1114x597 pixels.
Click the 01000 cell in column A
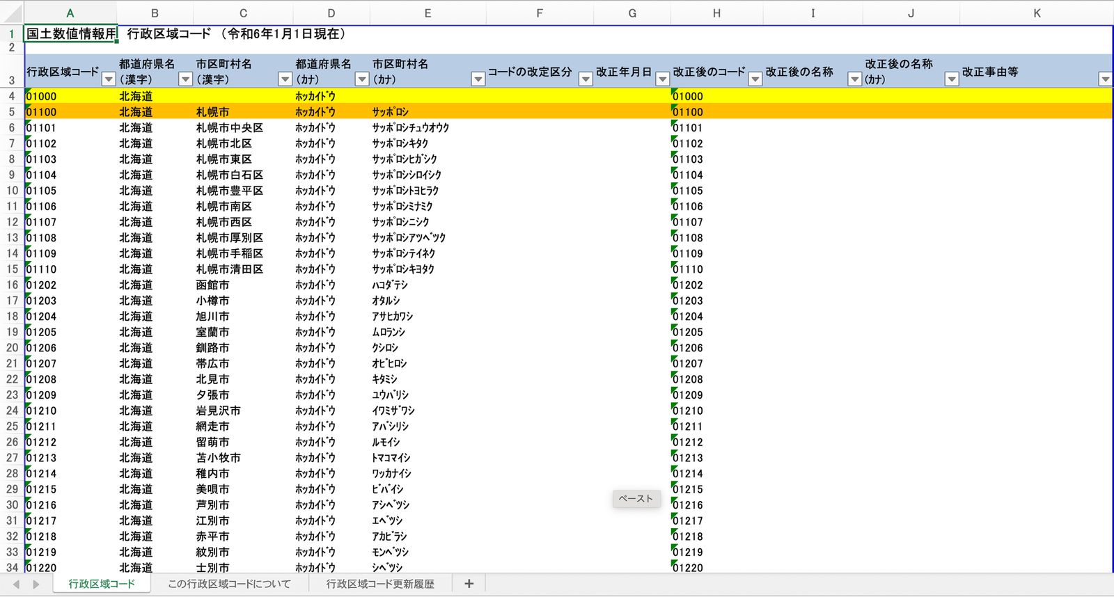pos(70,96)
